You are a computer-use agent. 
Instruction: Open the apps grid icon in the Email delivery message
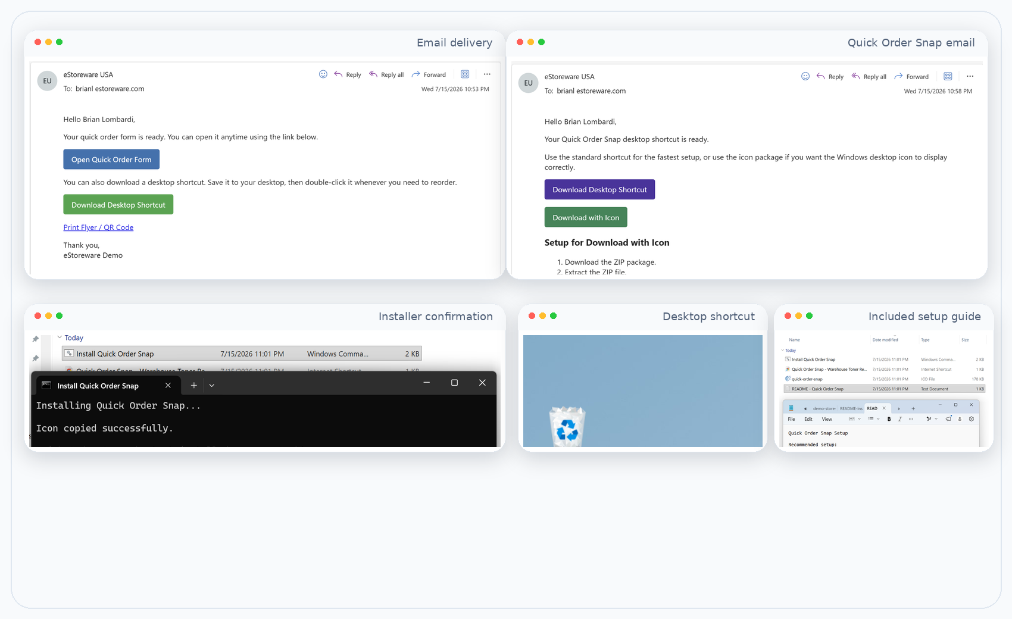pyautogui.click(x=465, y=74)
